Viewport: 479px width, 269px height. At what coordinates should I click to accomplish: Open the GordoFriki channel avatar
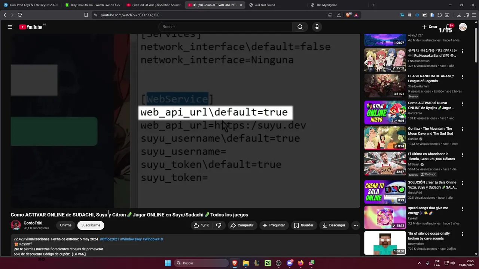tap(16, 225)
